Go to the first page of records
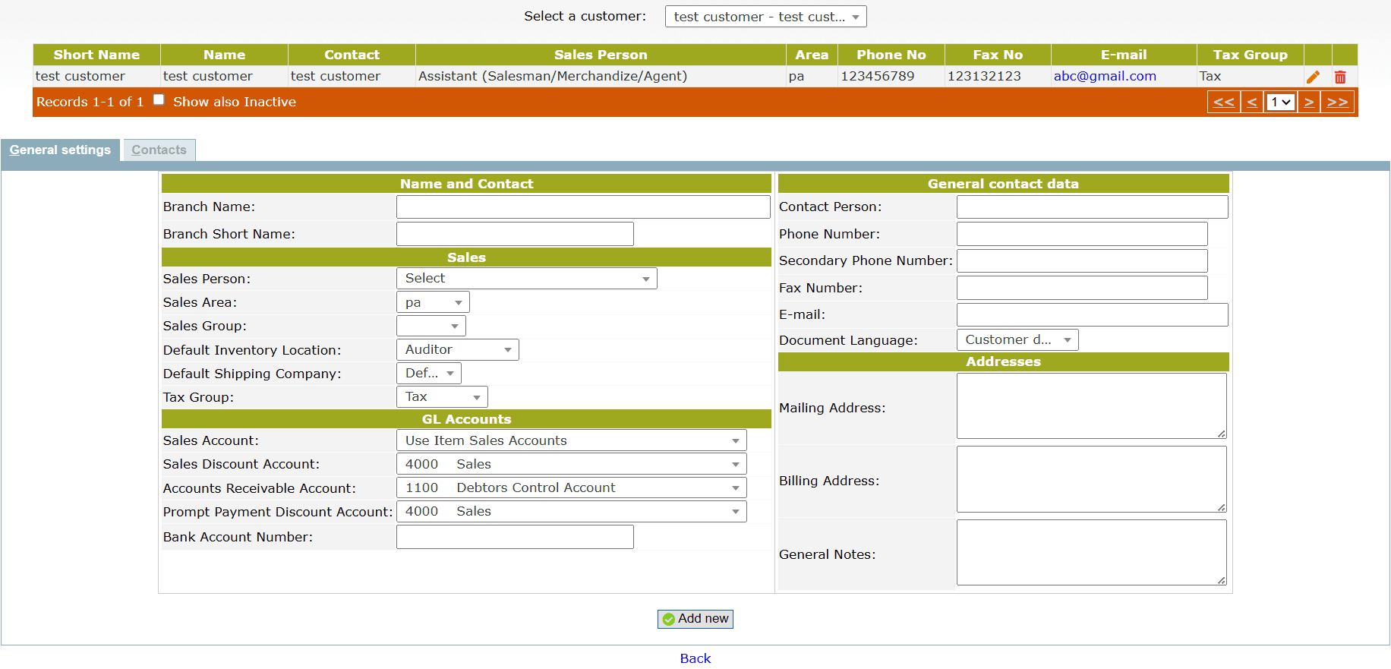The height and width of the screenshot is (669, 1391). 1223,102
